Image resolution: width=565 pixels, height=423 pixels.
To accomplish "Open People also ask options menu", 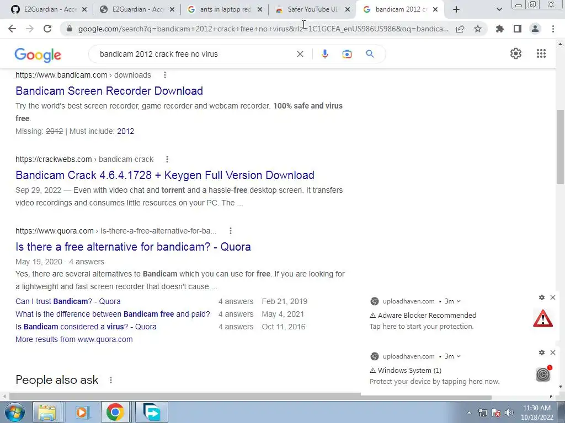I will click(x=110, y=380).
